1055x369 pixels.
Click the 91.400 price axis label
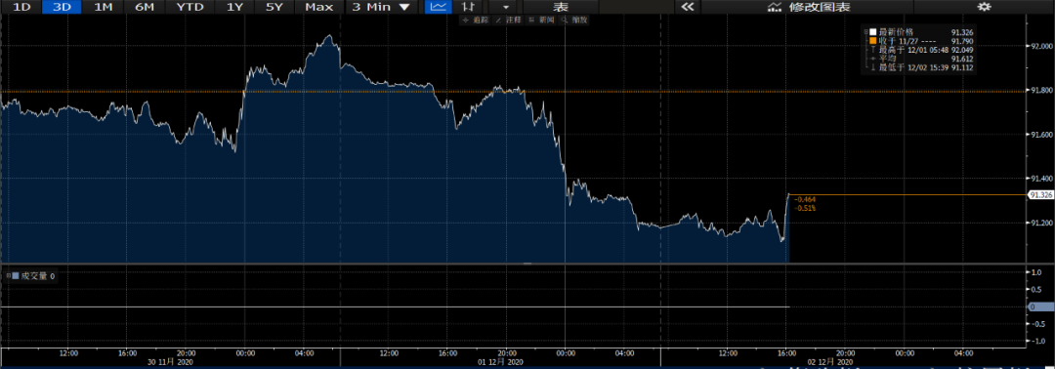click(1040, 179)
